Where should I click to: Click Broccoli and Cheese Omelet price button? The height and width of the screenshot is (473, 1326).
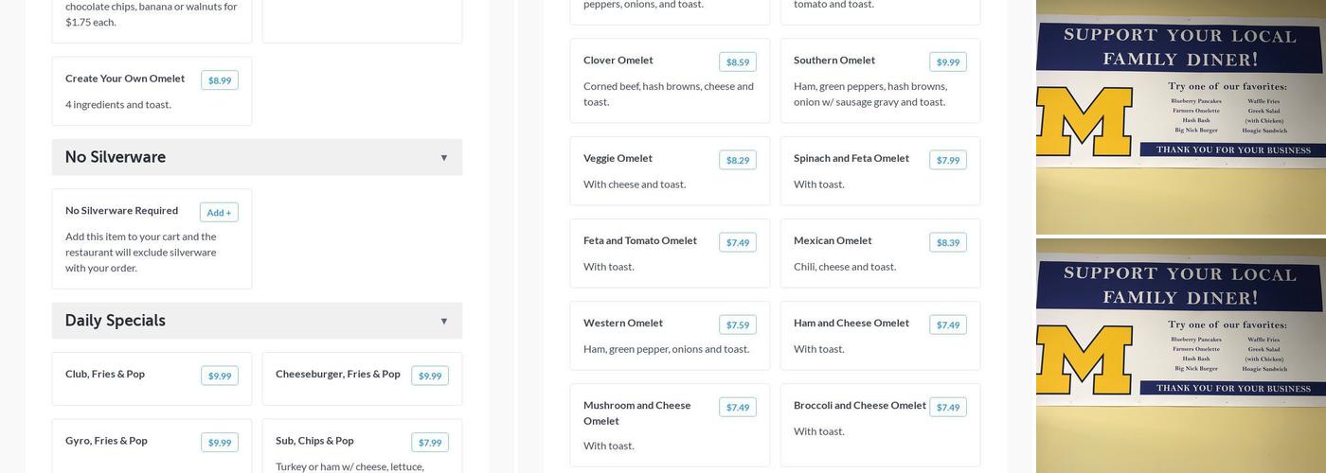point(947,408)
